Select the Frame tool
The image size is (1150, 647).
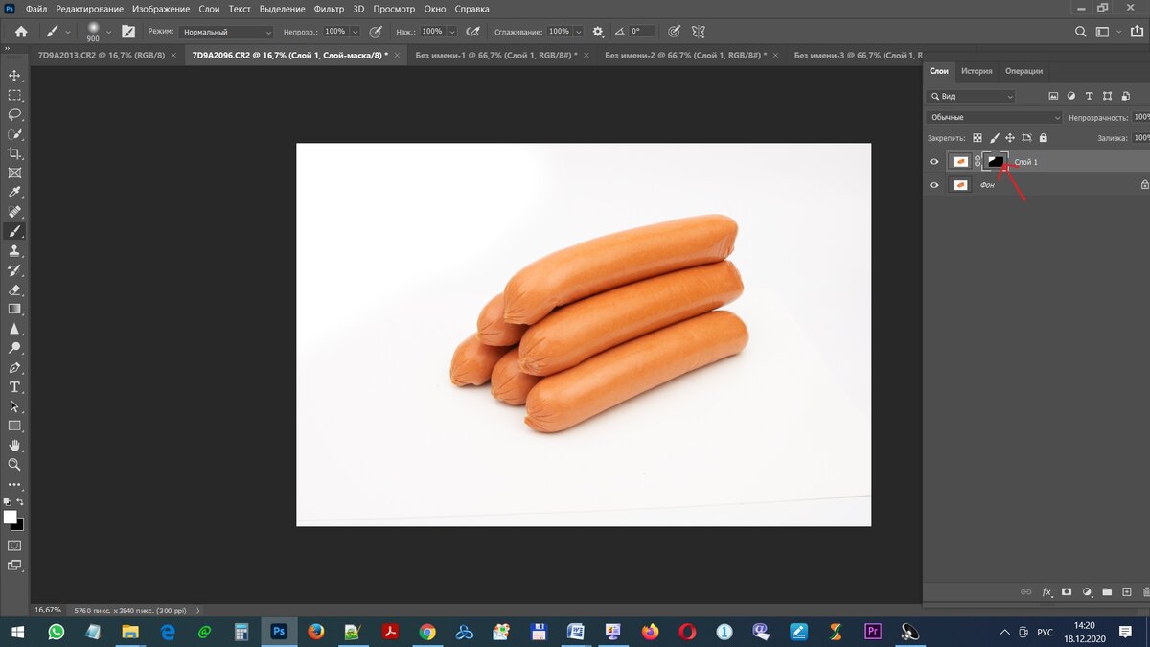click(14, 173)
